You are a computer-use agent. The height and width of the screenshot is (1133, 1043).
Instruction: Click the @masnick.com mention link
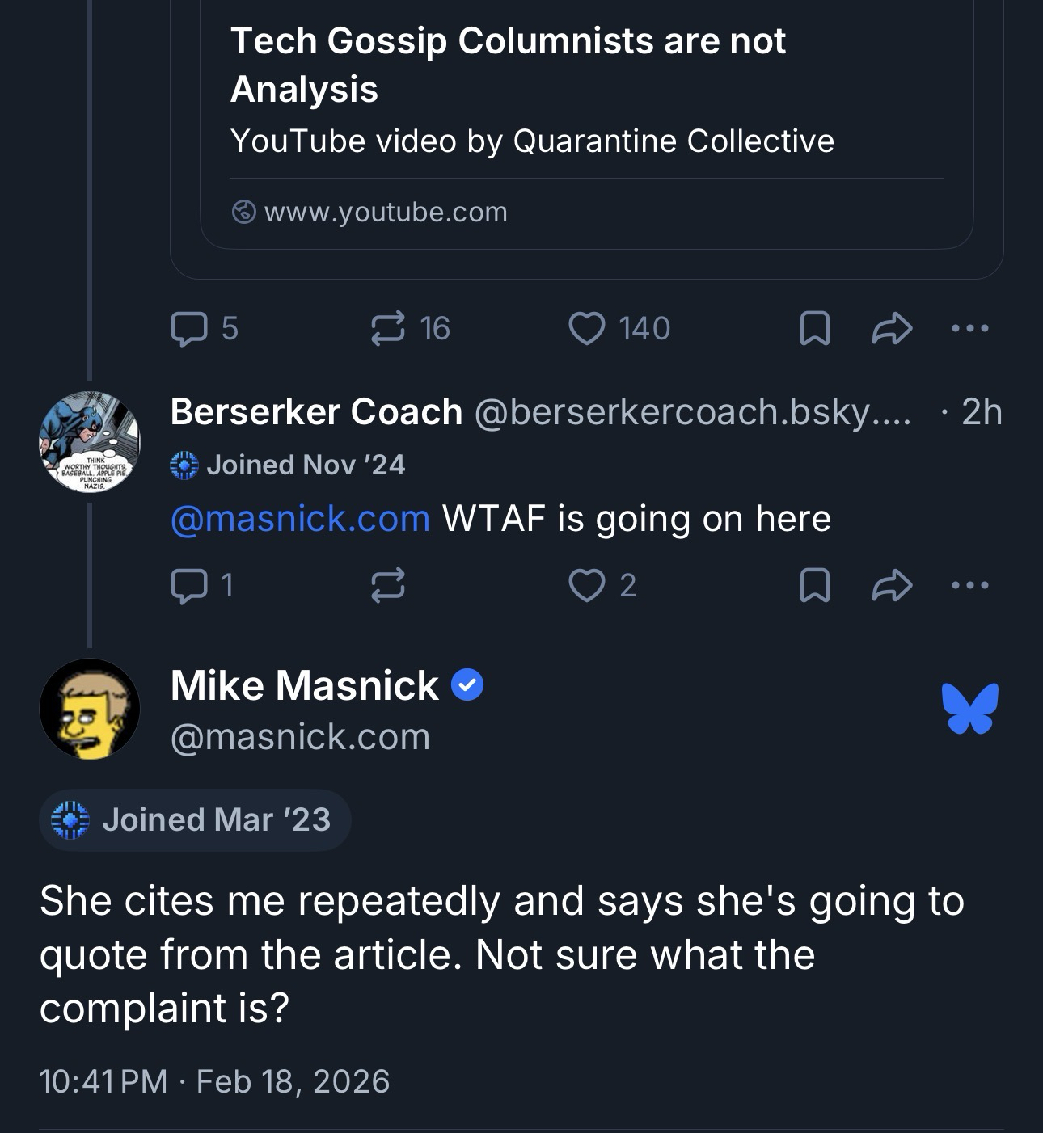pos(300,519)
